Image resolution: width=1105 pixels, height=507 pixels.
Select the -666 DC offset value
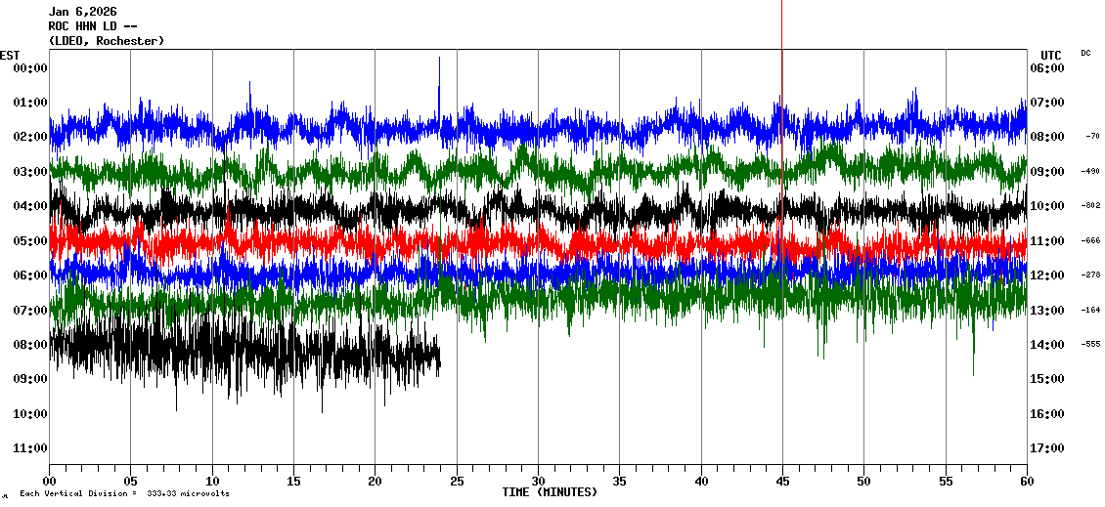click(x=1090, y=240)
